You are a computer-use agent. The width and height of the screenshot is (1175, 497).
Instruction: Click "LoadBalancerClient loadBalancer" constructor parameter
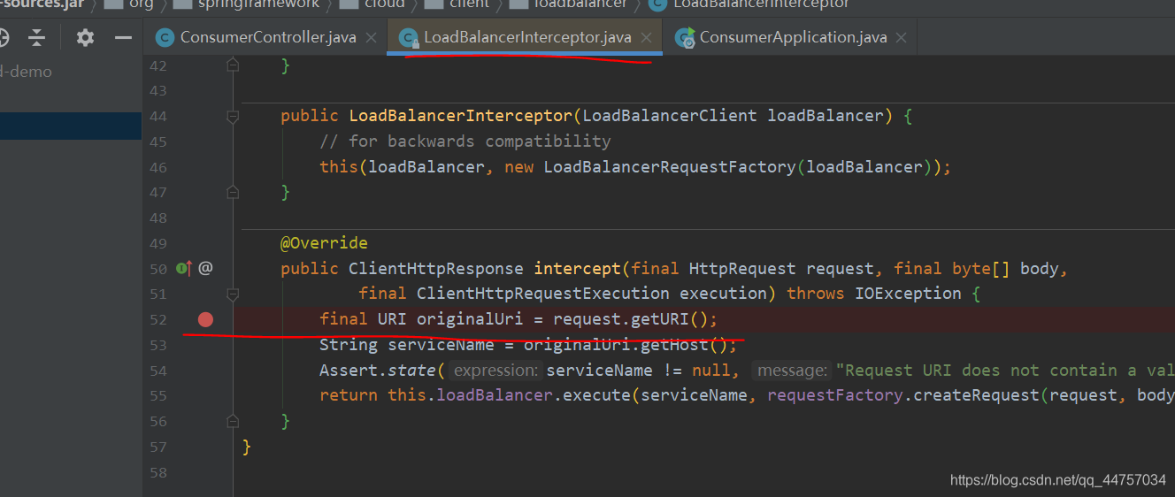733,116
